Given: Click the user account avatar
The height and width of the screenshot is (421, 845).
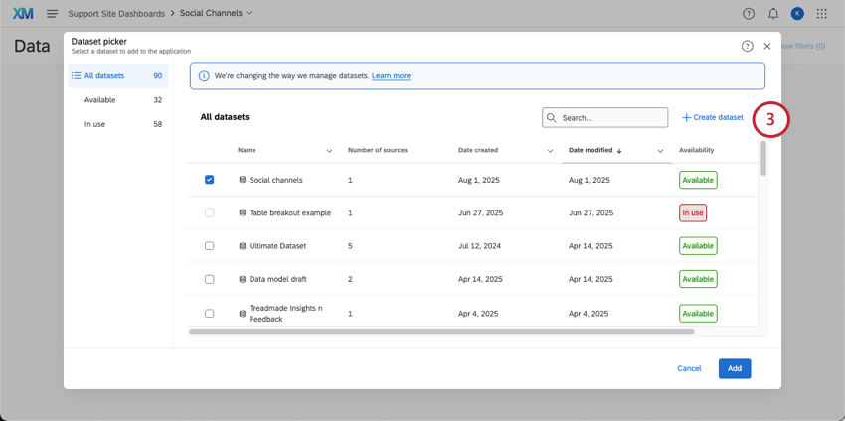Looking at the screenshot, I should tap(797, 13).
